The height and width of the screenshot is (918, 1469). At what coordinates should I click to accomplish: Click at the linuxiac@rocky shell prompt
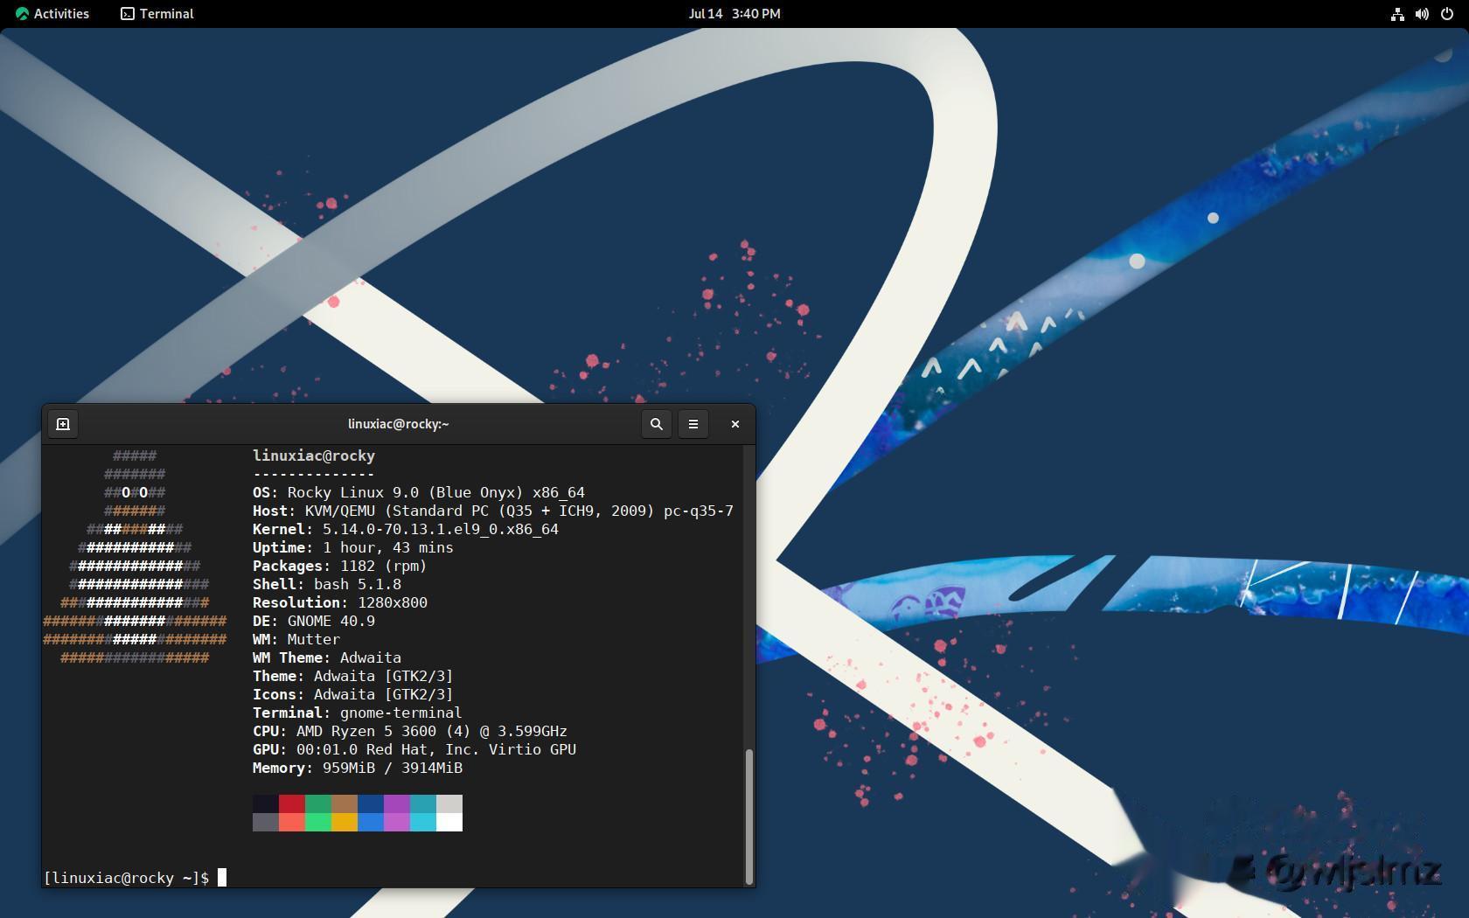127,878
